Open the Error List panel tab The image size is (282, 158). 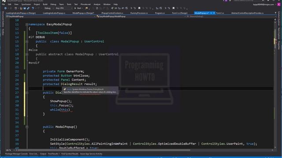[x=33, y=154]
